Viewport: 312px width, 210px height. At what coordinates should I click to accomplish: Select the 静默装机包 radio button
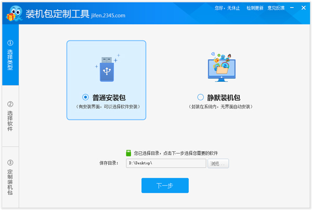tap(201, 97)
